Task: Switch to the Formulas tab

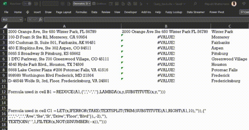Action: point(81,12)
